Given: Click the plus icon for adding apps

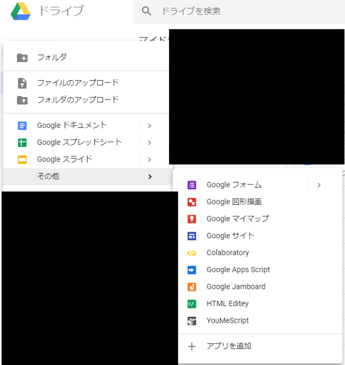Looking at the screenshot, I should tap(192, 347).
